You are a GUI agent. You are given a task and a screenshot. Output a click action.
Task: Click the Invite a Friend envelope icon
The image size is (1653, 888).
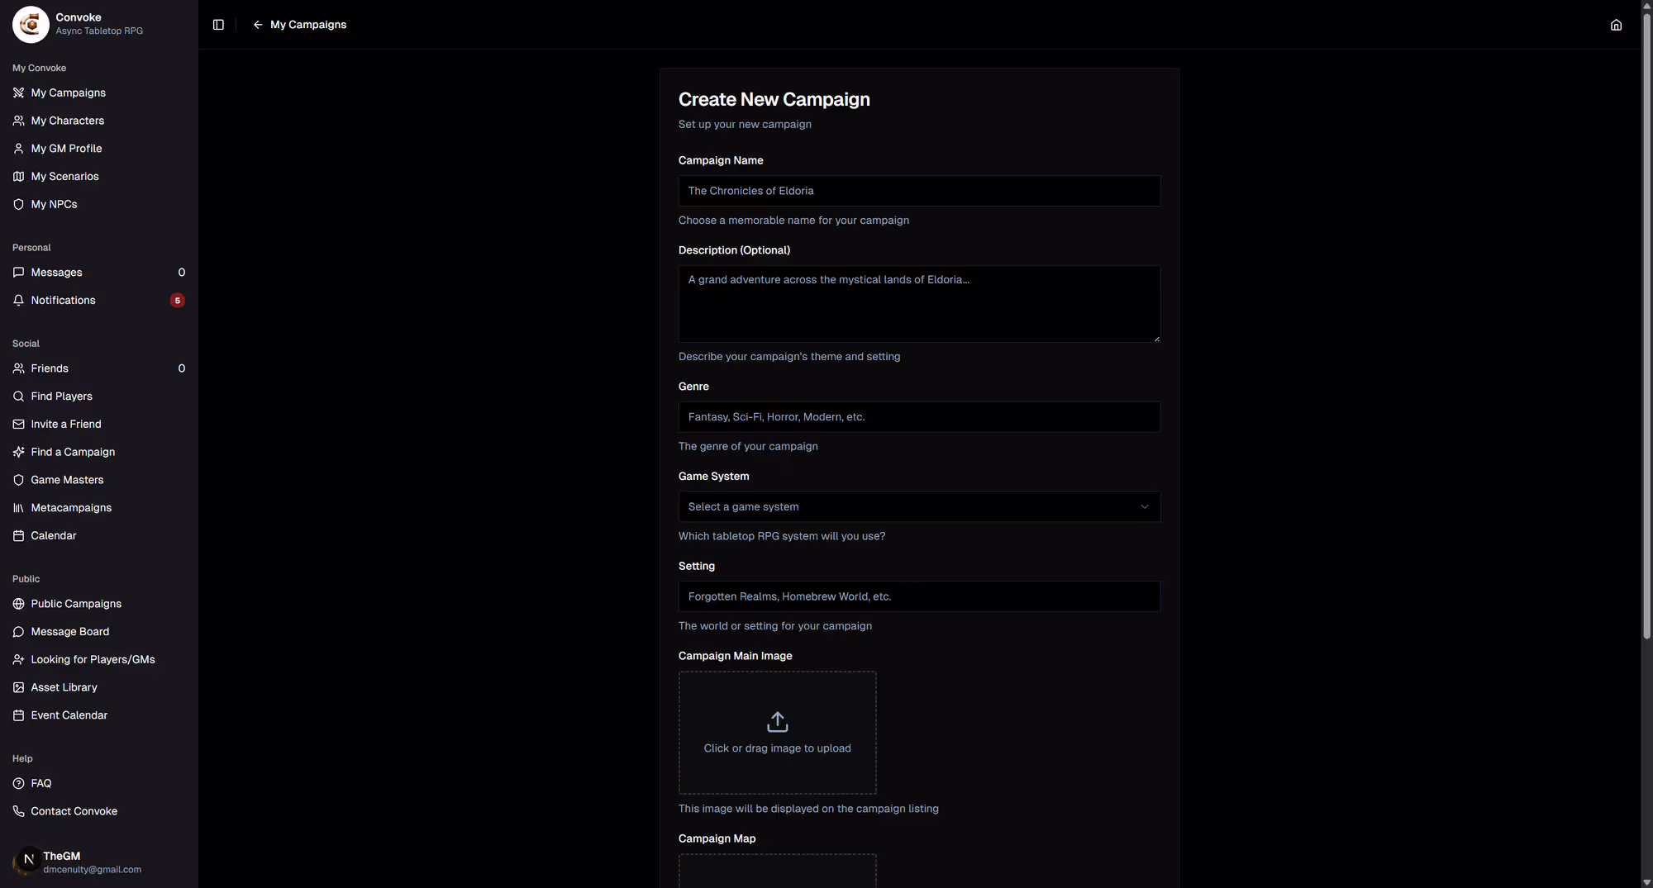[x=18, y=425]
